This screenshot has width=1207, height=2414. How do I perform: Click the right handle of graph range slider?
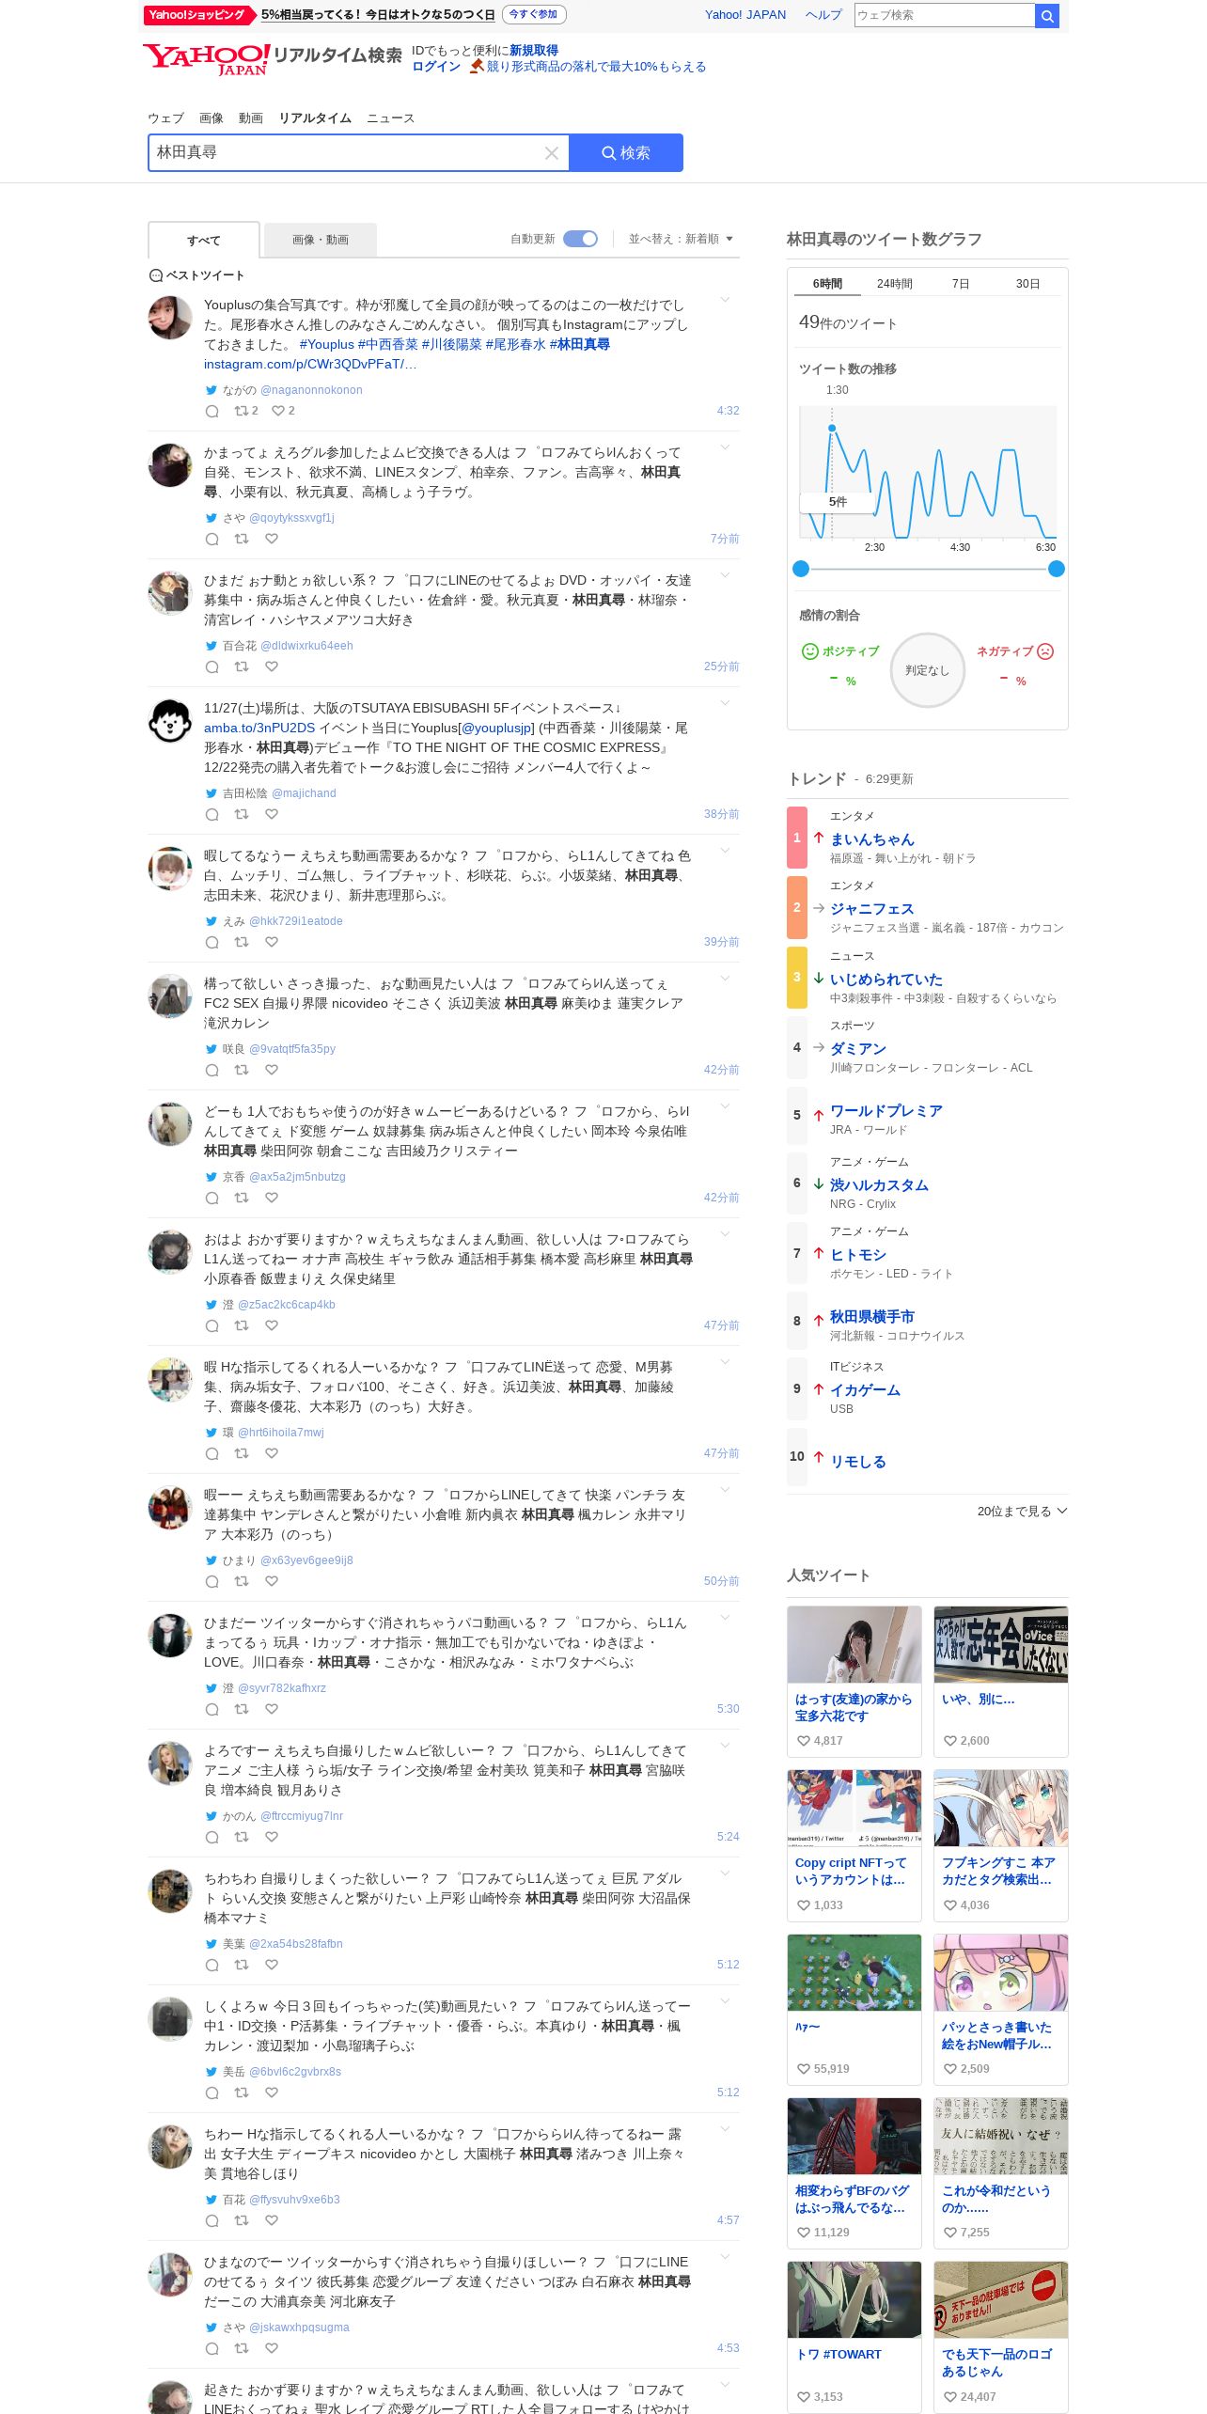click(1057, 569)
